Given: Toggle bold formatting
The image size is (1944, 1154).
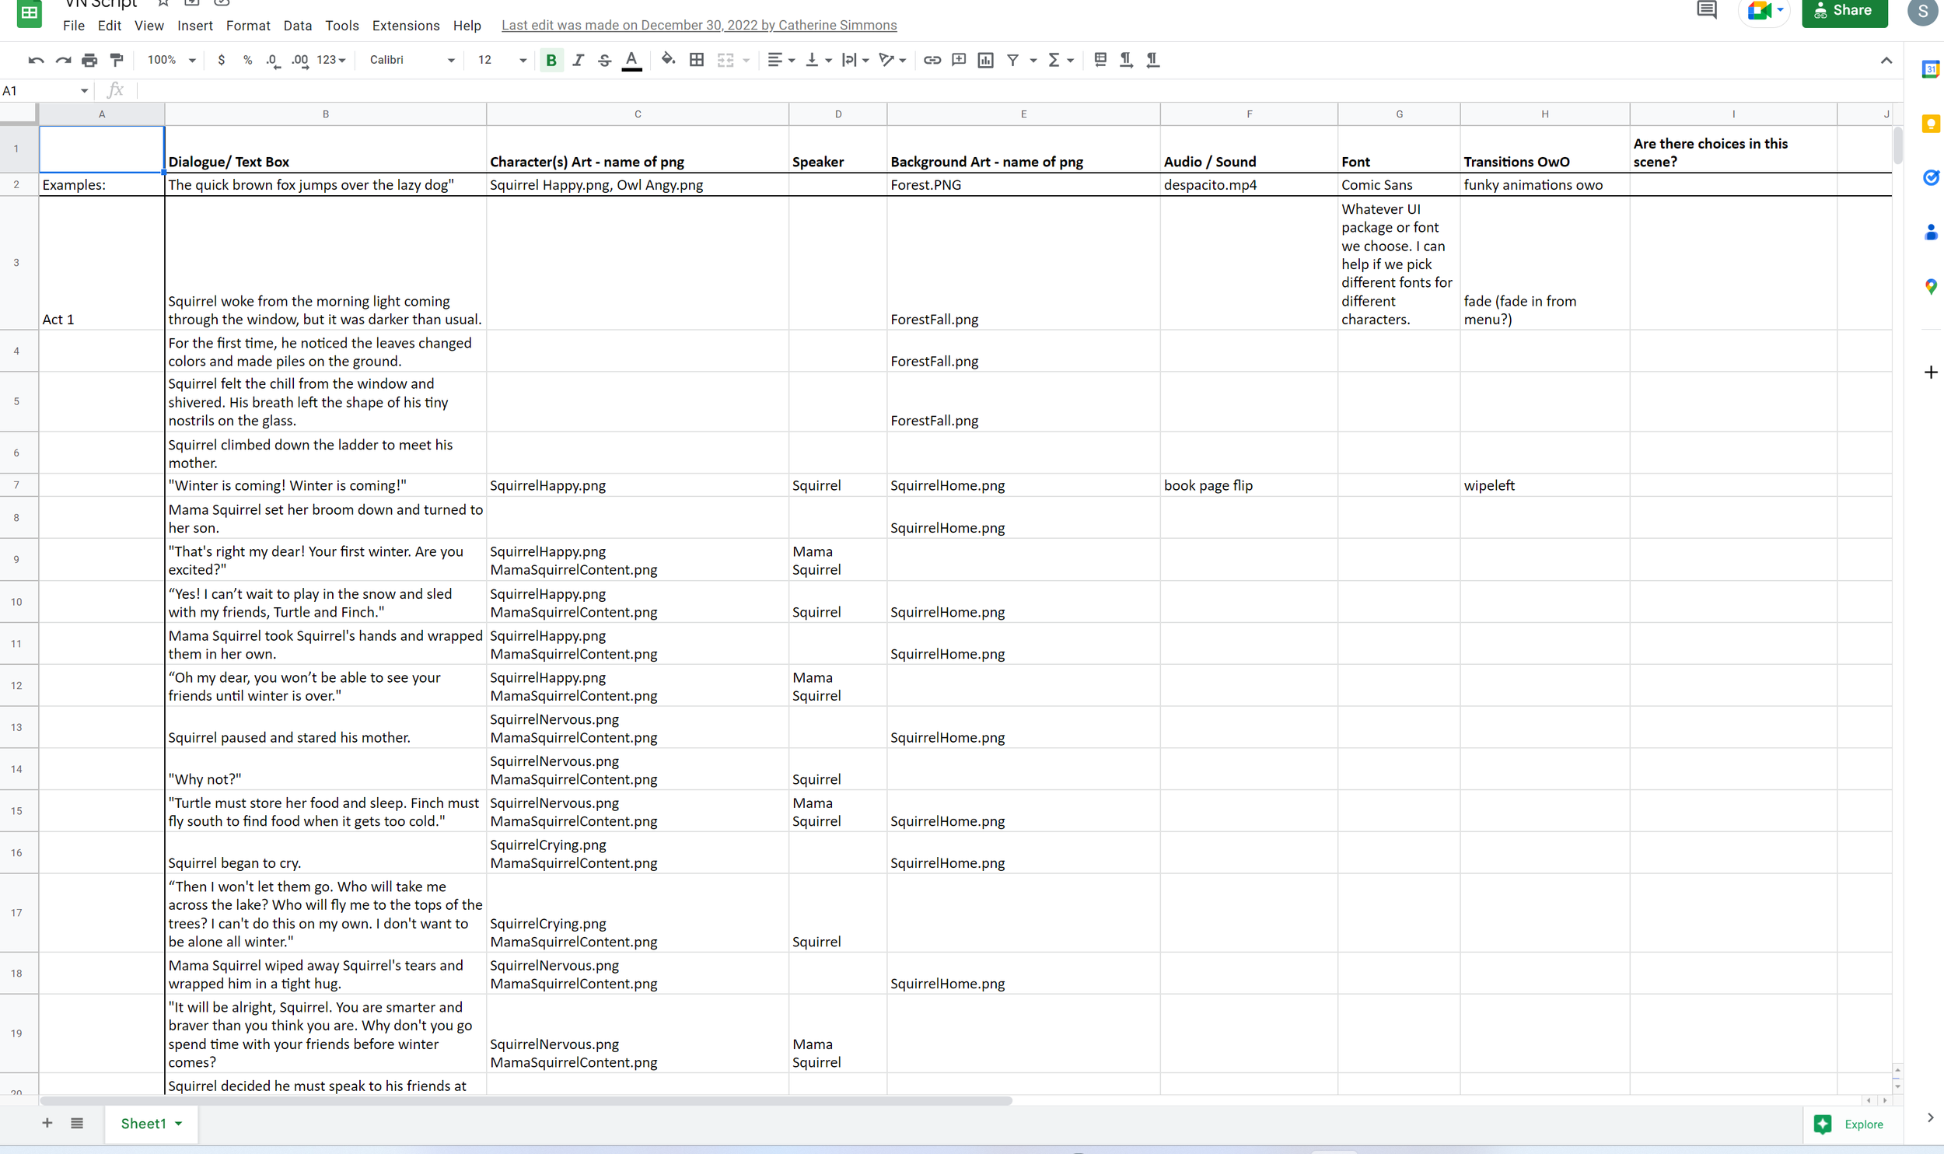Looking at the screenshot, I should 551,60.
